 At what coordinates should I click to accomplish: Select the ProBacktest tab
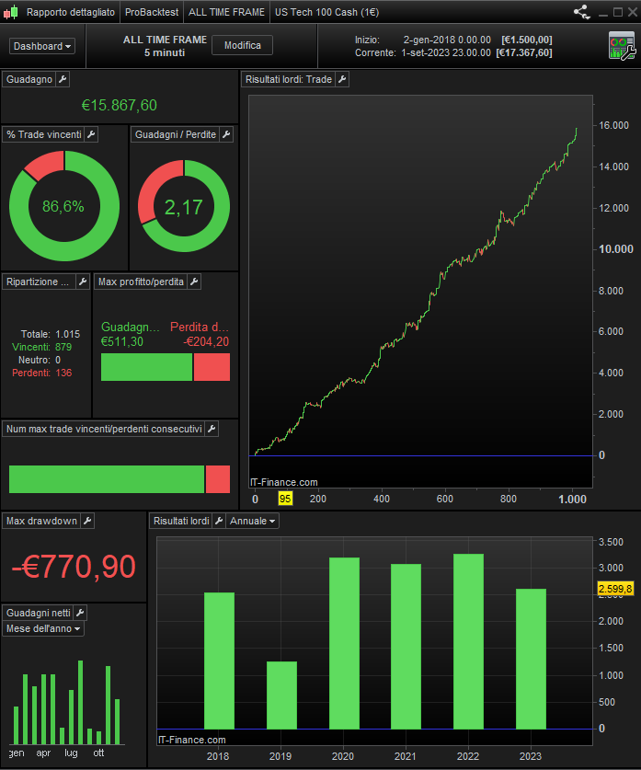click(x=152, y=12)
